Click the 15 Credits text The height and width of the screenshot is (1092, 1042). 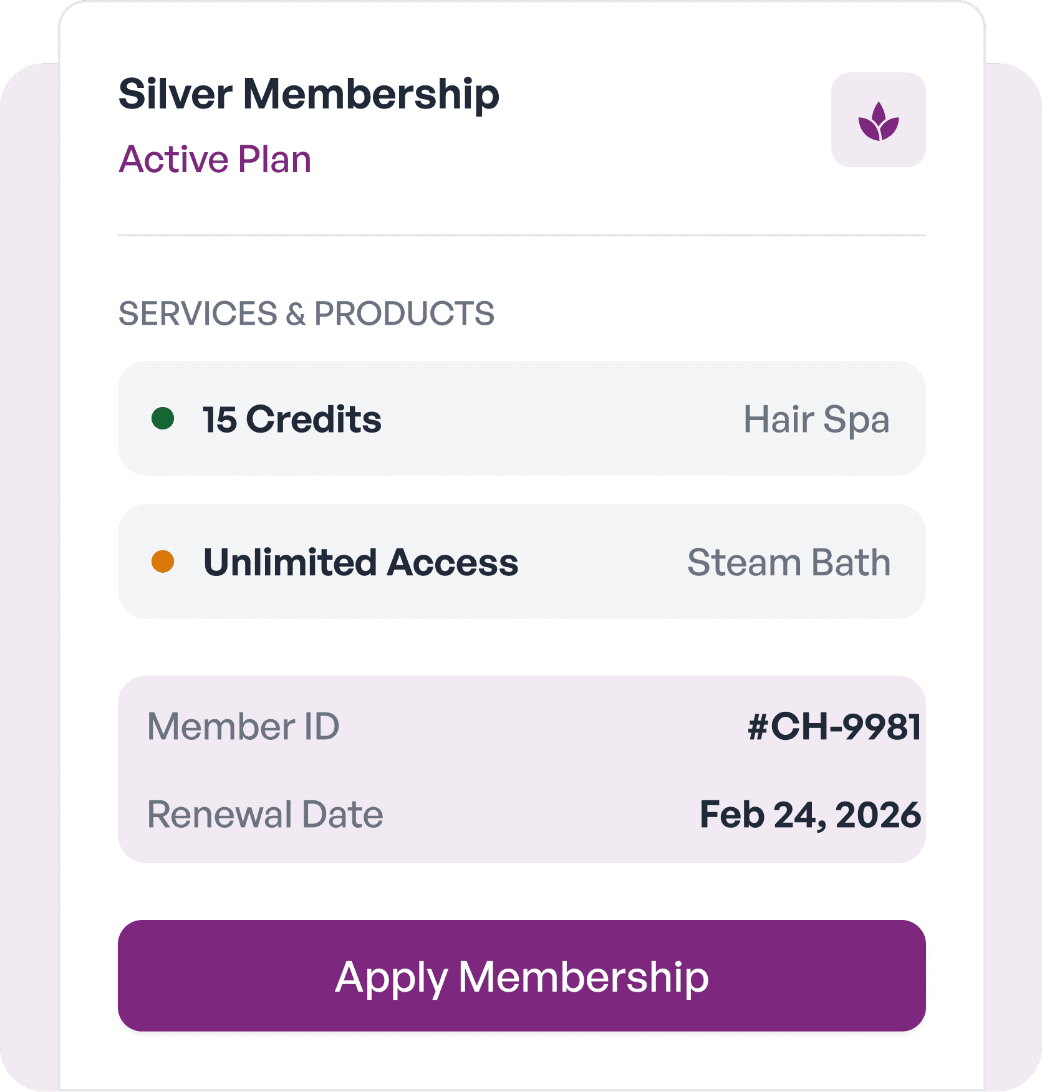click(291, 419)
